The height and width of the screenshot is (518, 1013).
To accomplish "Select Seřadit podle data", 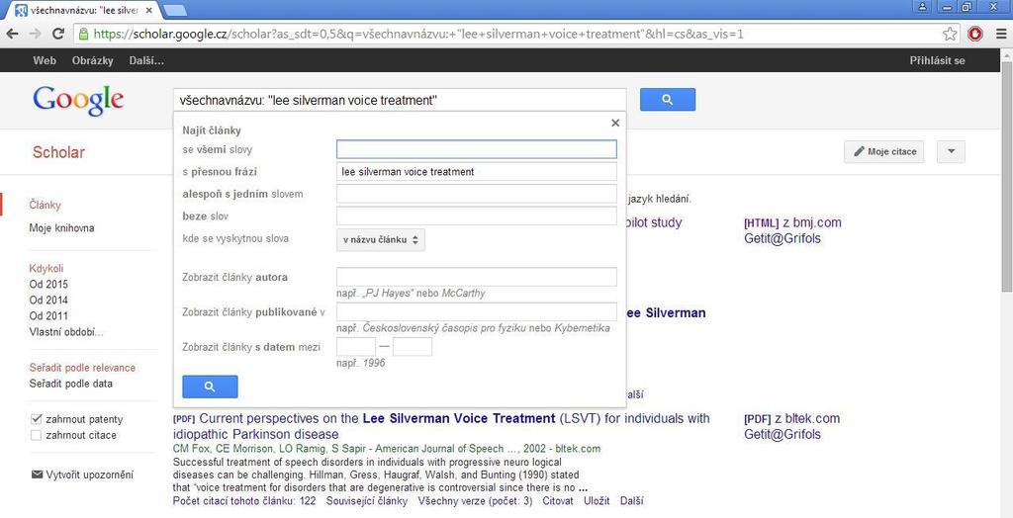I will point(70,384).
